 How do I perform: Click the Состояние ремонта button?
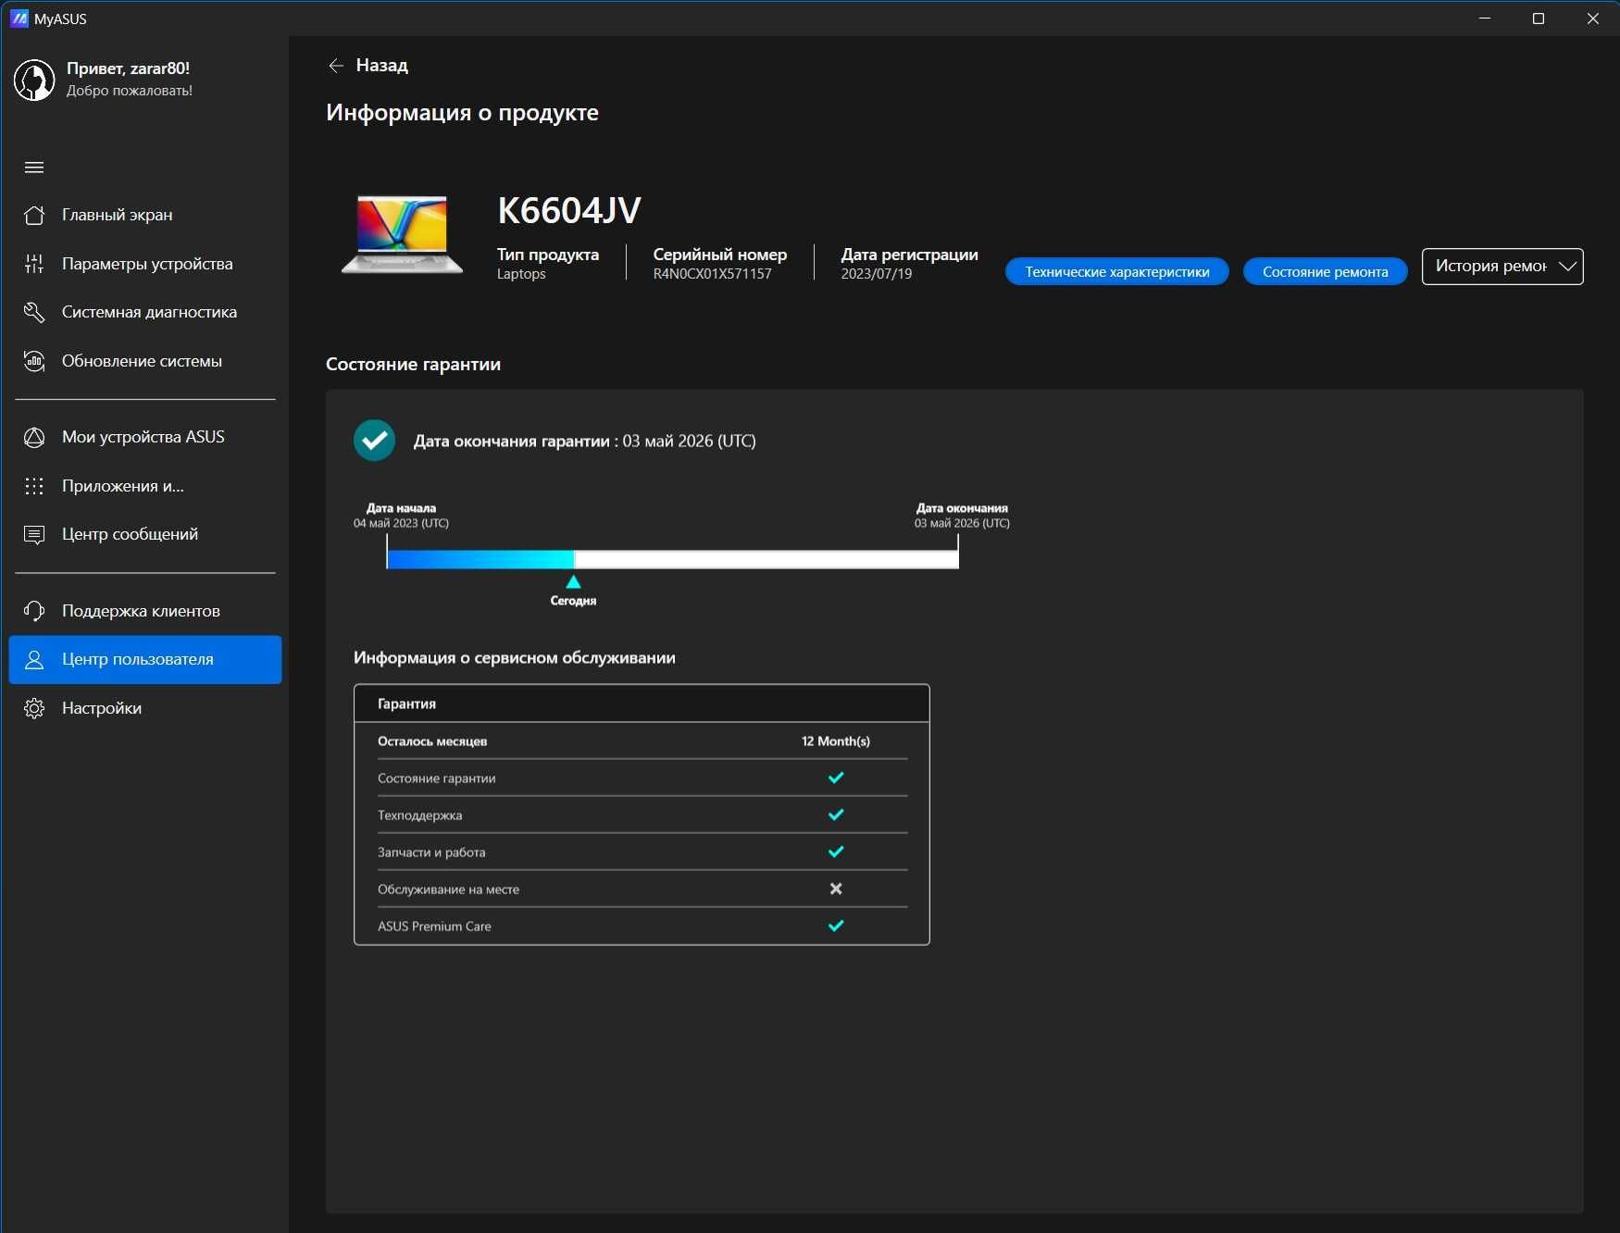click(1325, 271)
